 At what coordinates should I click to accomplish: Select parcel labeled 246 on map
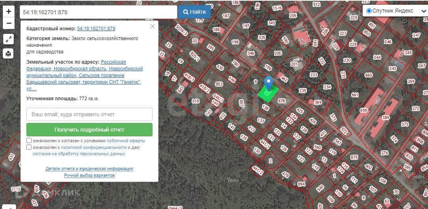(387, 42)
